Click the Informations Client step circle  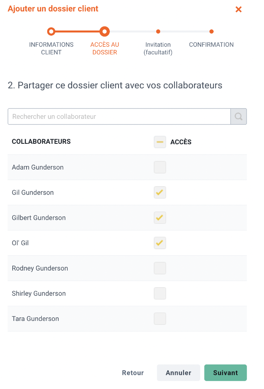click(x=51, y=32)
